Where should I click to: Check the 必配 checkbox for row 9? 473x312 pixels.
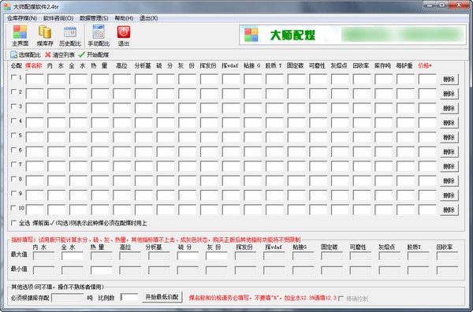[13, 193]
